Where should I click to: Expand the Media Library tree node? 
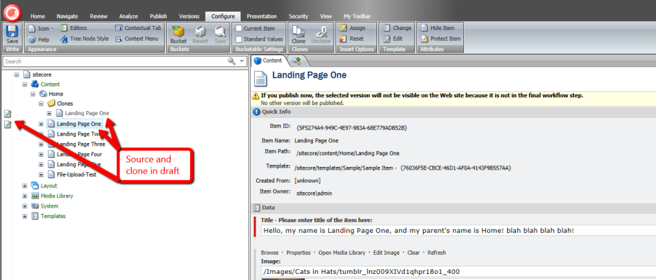coord(25,196)
